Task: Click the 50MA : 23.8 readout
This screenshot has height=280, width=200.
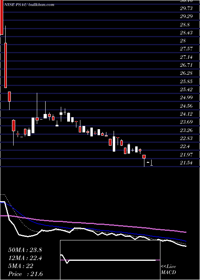Action: [x=25, y=250]
